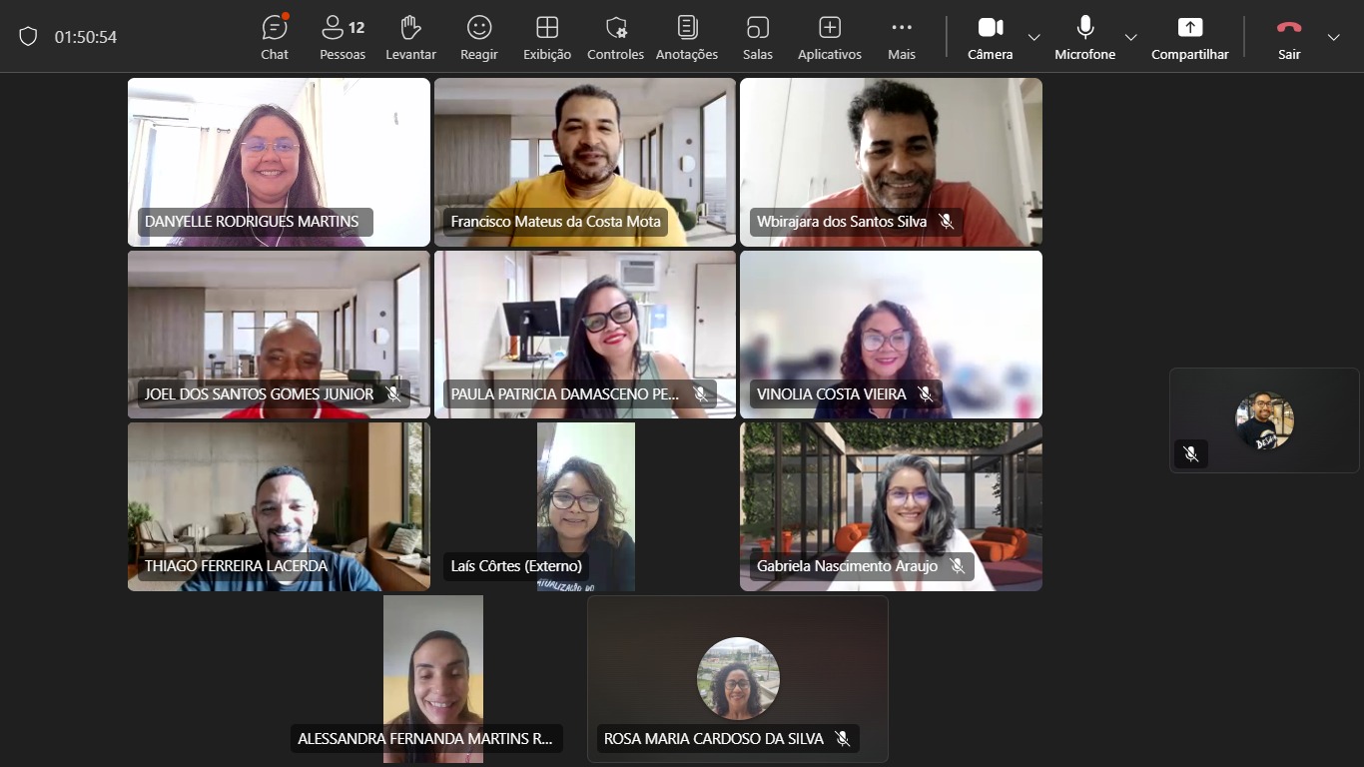Open Exibição view layout options
Image resolution: width=1364 pixels, height=767 pixels.
547,37
